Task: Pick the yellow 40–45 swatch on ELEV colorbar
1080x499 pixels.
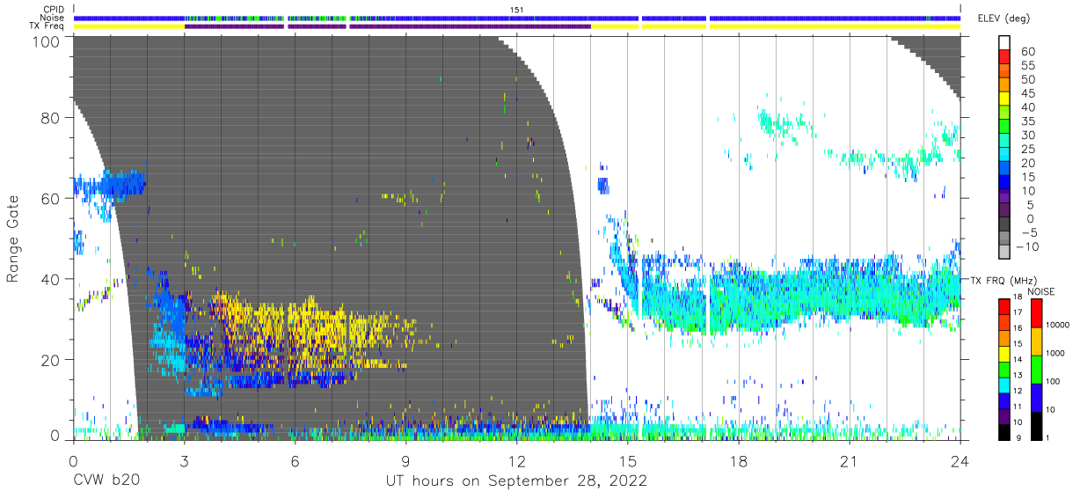Action: pyautogui.click(x=1005, y=100)
